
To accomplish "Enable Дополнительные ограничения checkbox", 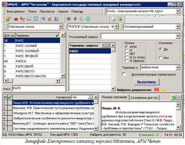I will point(124,74).
